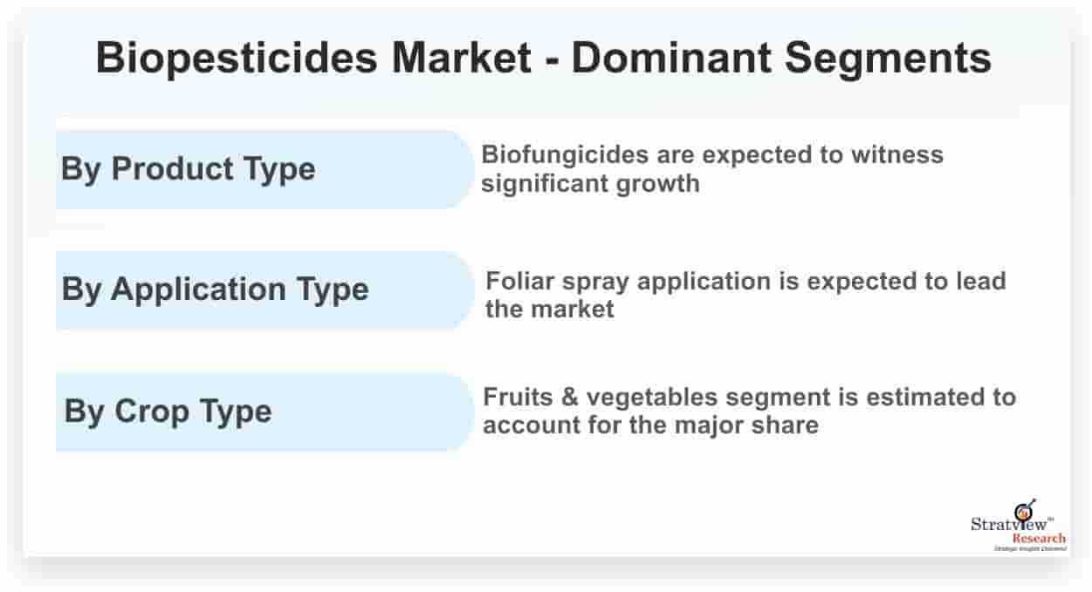Click the words Fruits & vegetables

[635, 398]
